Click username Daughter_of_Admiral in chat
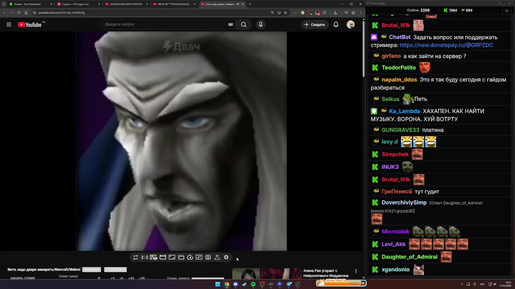Viewport: 515px width, 289px height. click(409, 257)
